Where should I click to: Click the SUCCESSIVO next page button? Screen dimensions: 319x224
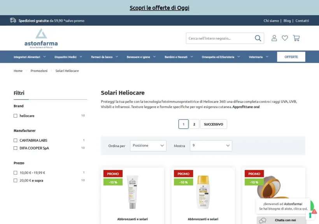(x=214, y=124)
